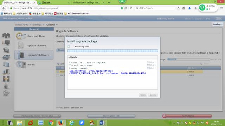Open the Firefox downloads arrow icon
Screen dimensions: 225x126
(189, 8)
